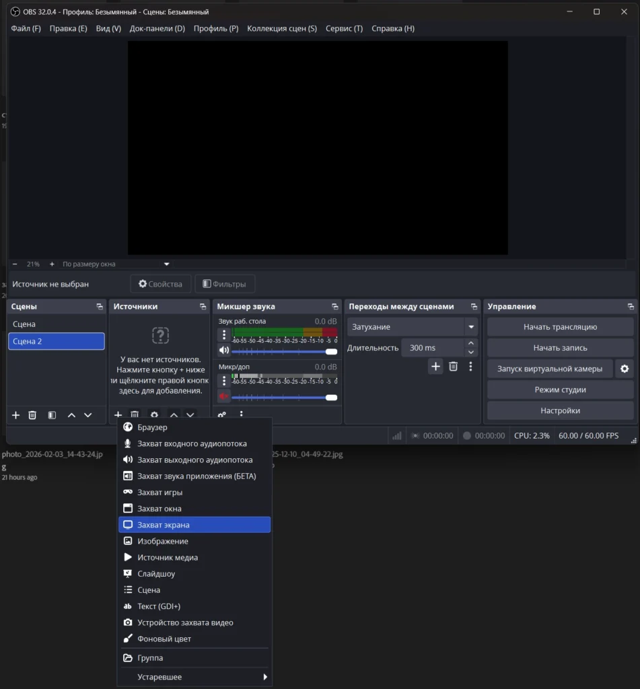Expand the Затухание transition dropdown

[470, 327]
